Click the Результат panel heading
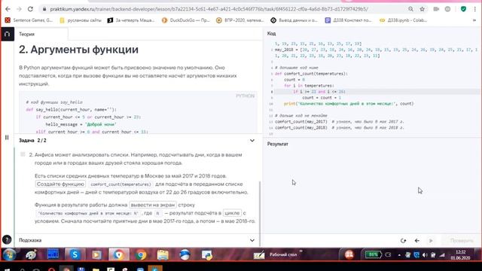 (x=278, y=144)
